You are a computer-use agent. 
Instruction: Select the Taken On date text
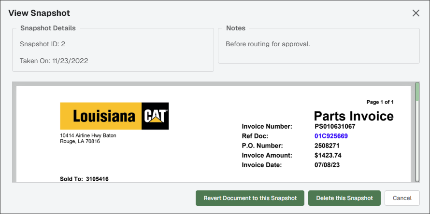click(x=54, y=61)
